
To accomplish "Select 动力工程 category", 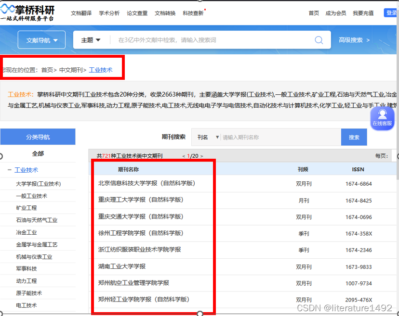I will [27, 281].
